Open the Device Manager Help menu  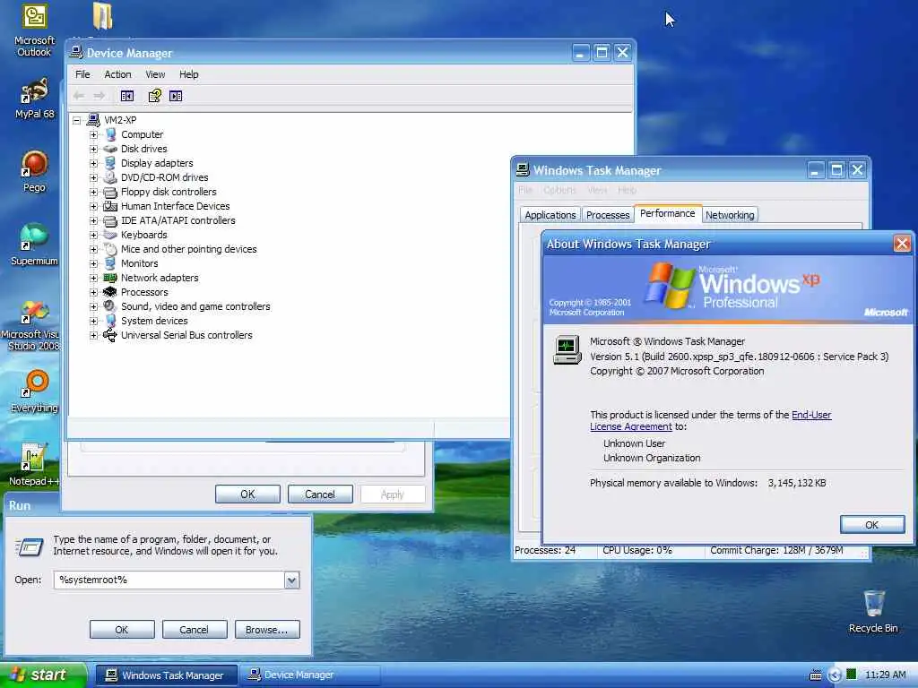click(188, 74)
